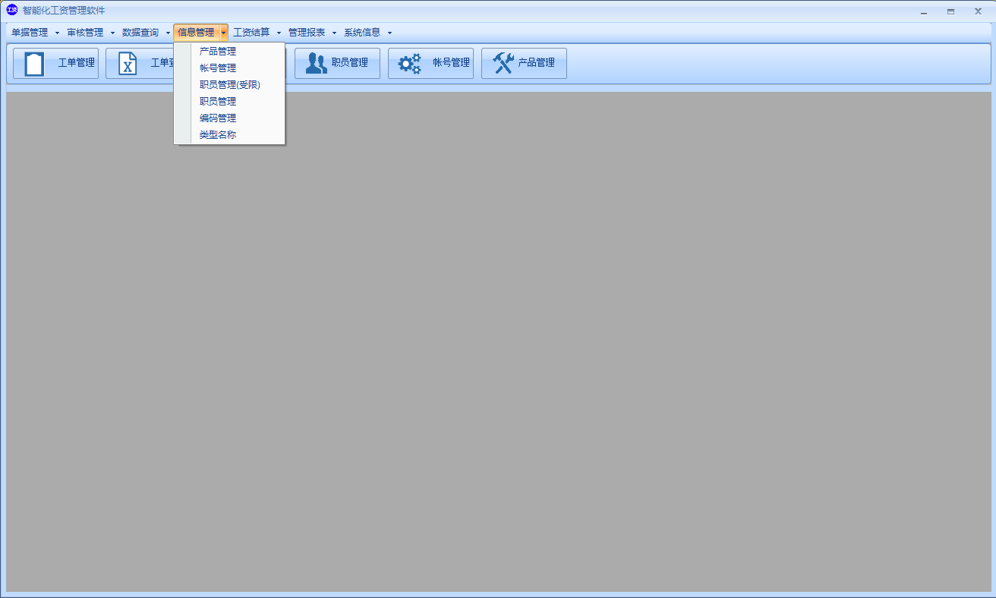
Task: Expand the 管理报表 menu dropdown arrow
Action: click(x=334, y=33)
